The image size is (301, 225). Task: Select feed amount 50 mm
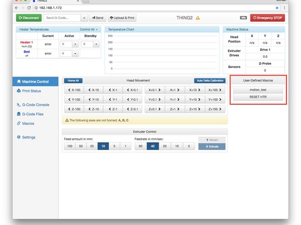pyautogui.click(x=81, y=146)
